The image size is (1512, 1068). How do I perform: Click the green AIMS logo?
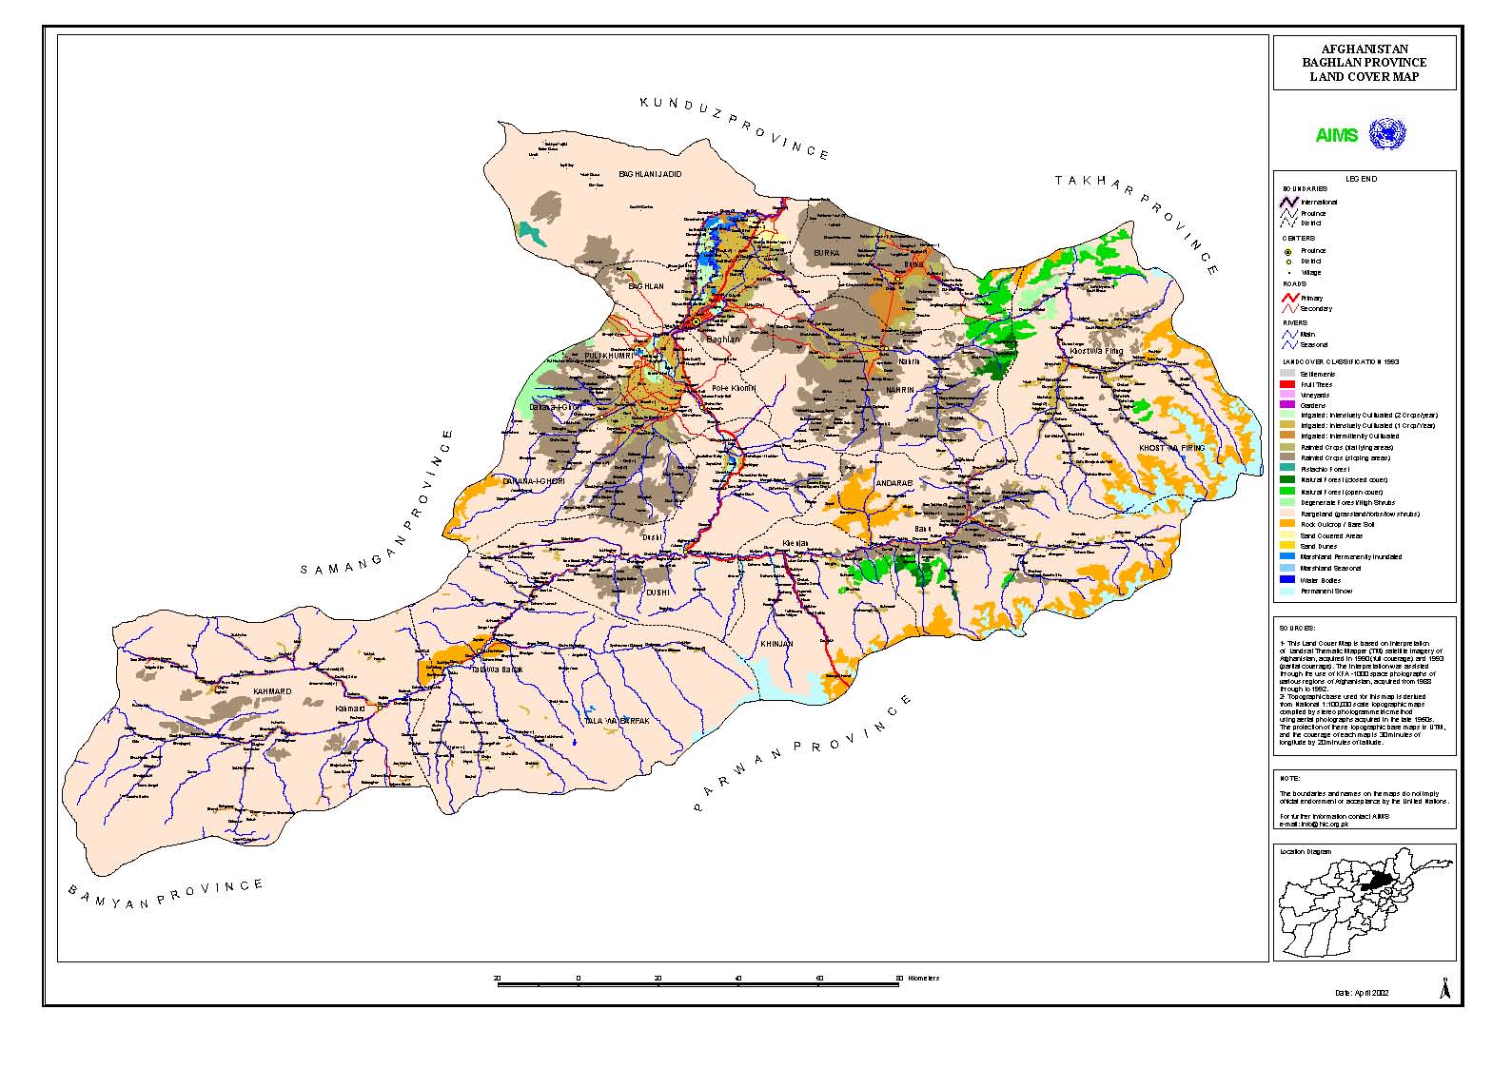pyautogui.click(x=1336, y=135)
